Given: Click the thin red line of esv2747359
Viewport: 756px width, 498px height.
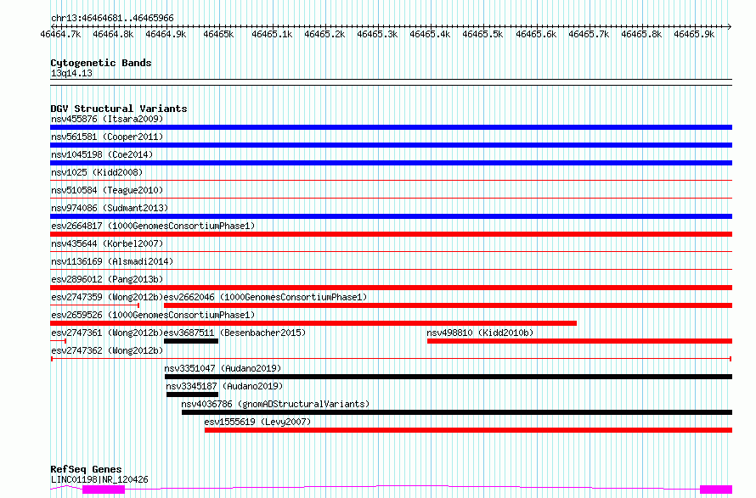Looking at the screenshot, I should pos(95,305).
